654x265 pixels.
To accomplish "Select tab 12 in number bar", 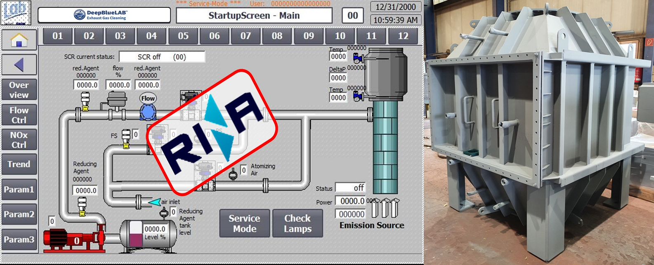I will (403, 36).
